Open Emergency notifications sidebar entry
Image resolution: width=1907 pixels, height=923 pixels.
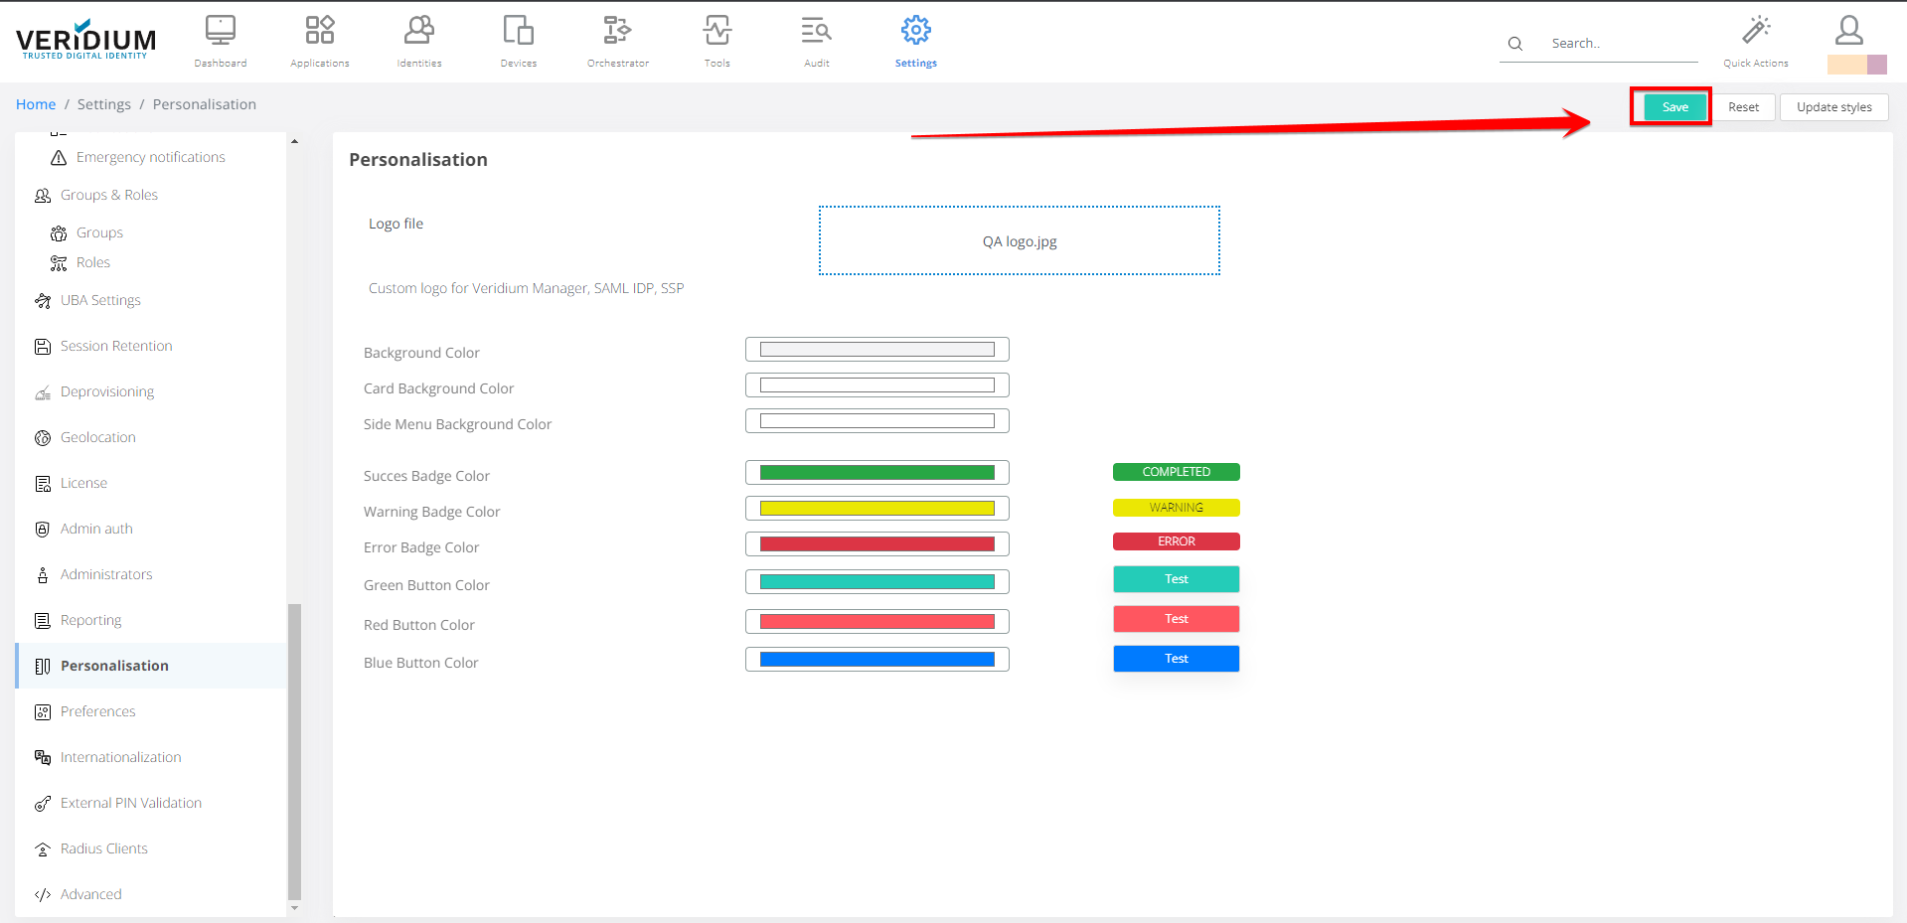(150, 157)
